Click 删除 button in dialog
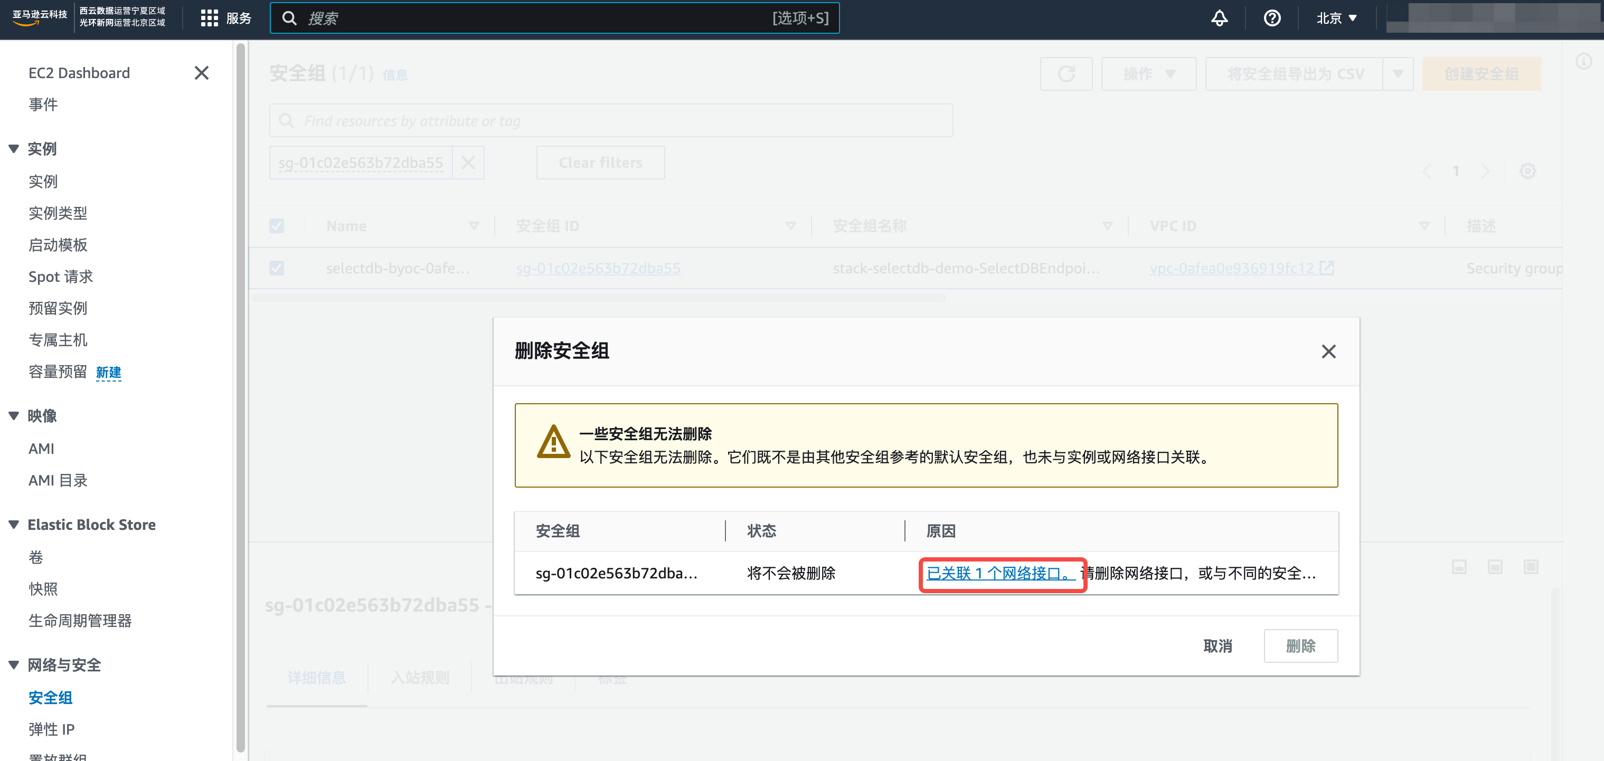The height and width of the screenshot is (761, 1604). pyautogui.click(x=1301, y=646)
